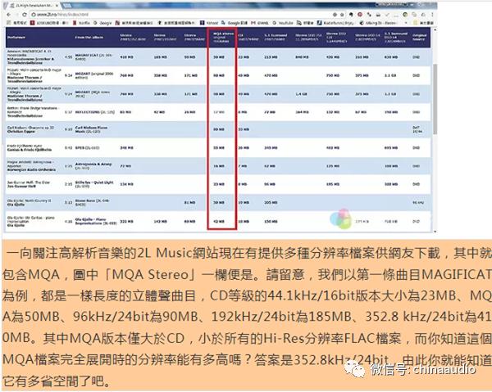Open the MAGNIFICAT album link

[93, 57]
